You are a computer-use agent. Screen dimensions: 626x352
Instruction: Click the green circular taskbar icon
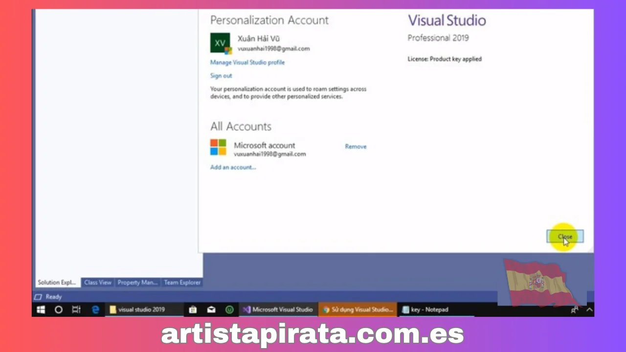click(229, 309)
